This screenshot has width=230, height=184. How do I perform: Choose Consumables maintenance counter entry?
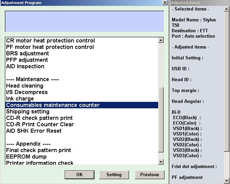(x=53, y=105)
